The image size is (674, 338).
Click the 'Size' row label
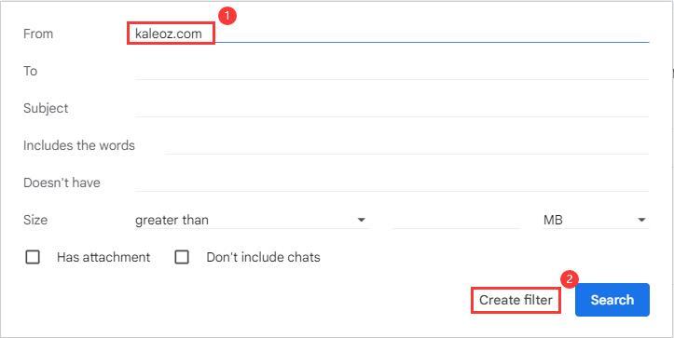pos(35,221)
